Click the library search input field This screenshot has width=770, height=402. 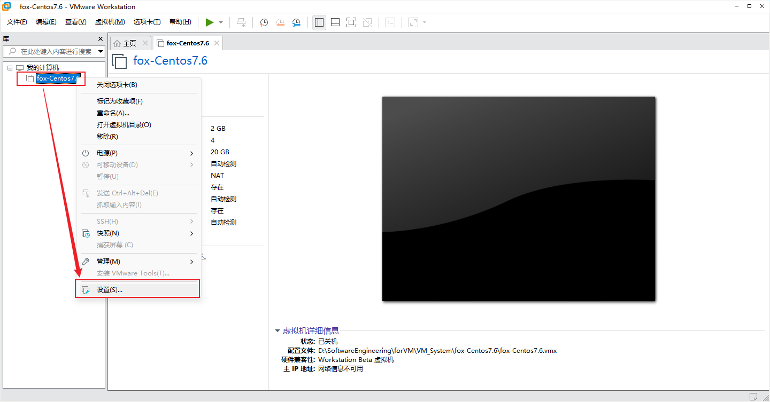(x=55, y=51)
